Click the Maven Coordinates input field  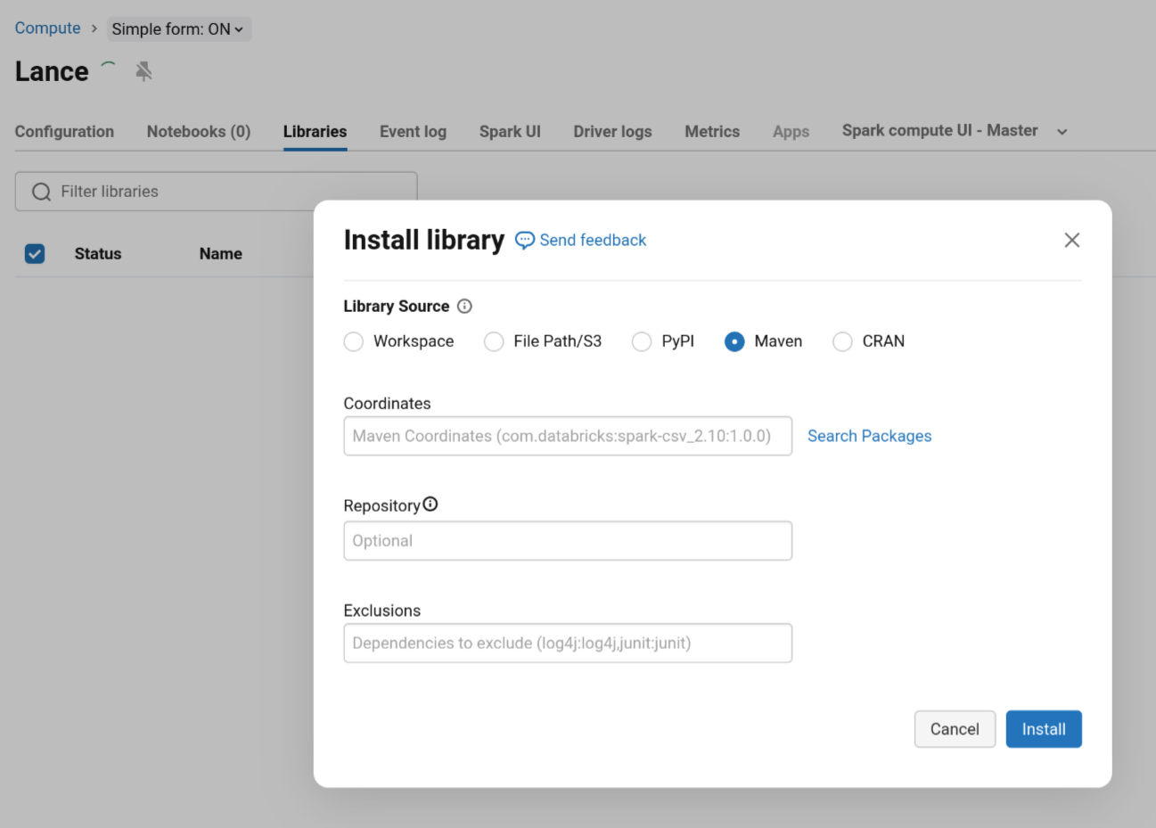click(x=568, y=436)
